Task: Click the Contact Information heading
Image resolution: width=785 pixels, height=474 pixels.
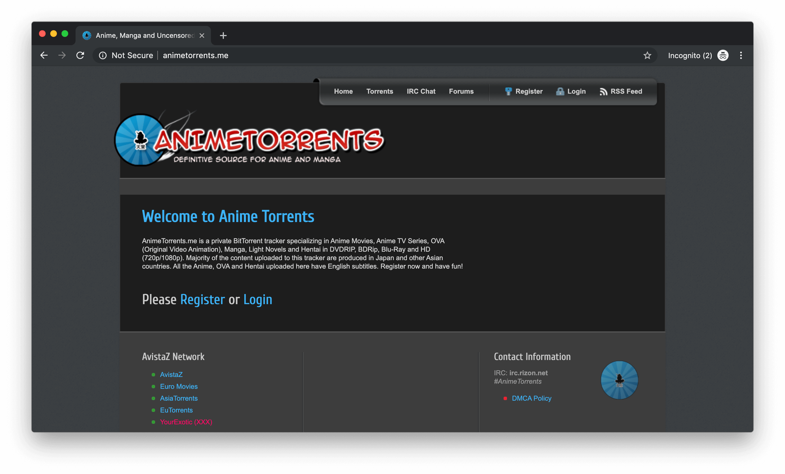Action: click(532, 357)
